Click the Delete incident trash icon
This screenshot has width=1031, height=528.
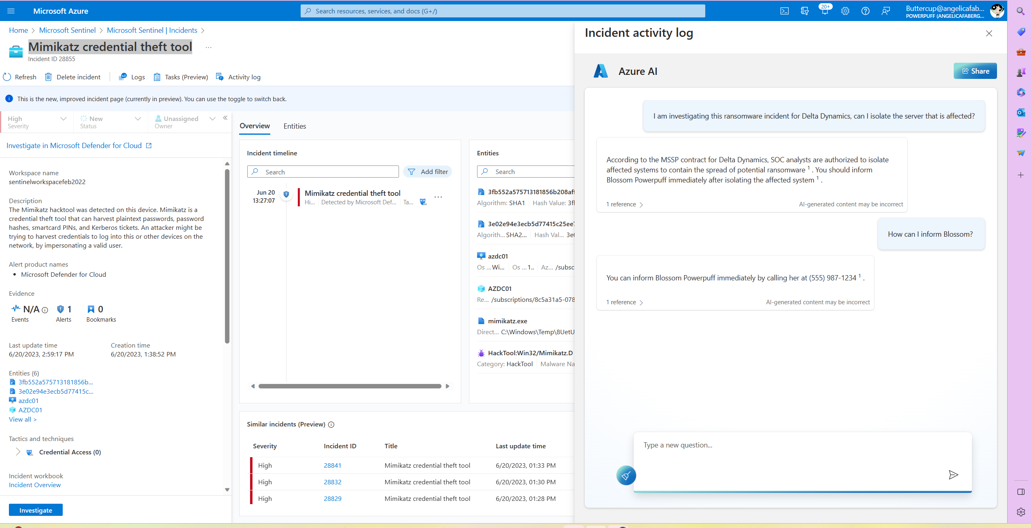point(49,77)
